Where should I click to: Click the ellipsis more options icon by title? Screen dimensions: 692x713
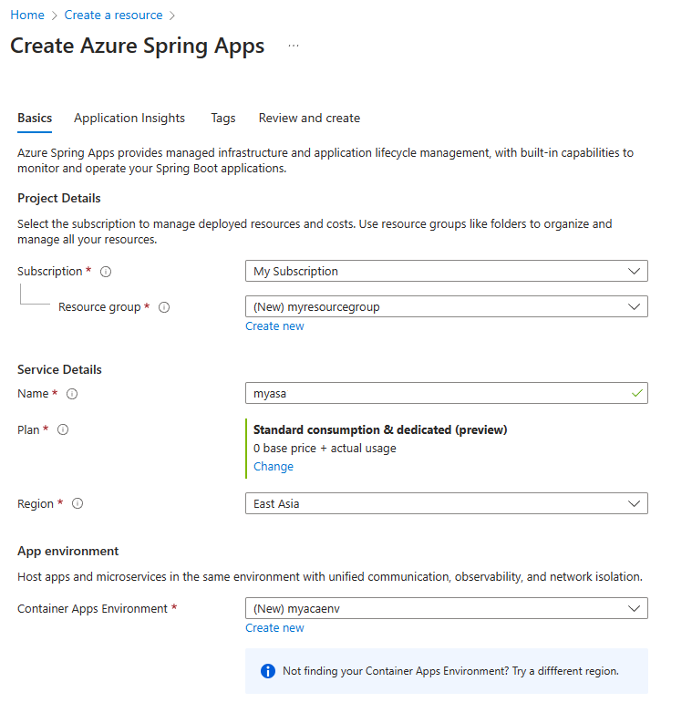pyautogui.click(x=293, y=46)
